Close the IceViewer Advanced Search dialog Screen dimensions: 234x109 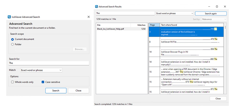88,17
